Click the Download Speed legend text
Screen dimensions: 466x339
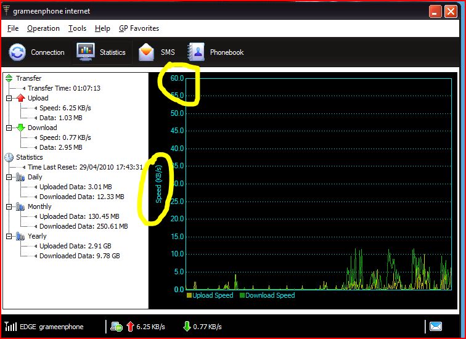[270, 295]
